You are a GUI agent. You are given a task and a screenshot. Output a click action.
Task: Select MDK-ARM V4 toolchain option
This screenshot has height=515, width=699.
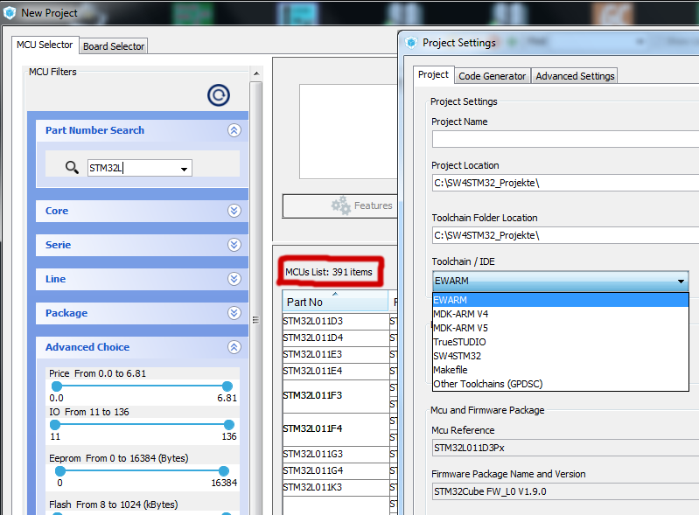(x=561, y=314)
